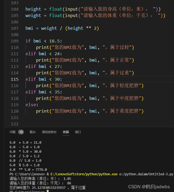This screenshot has height=192, width=174.
Task: Click the 'elif bmi < 27:' statement
Action: point(44,66)
